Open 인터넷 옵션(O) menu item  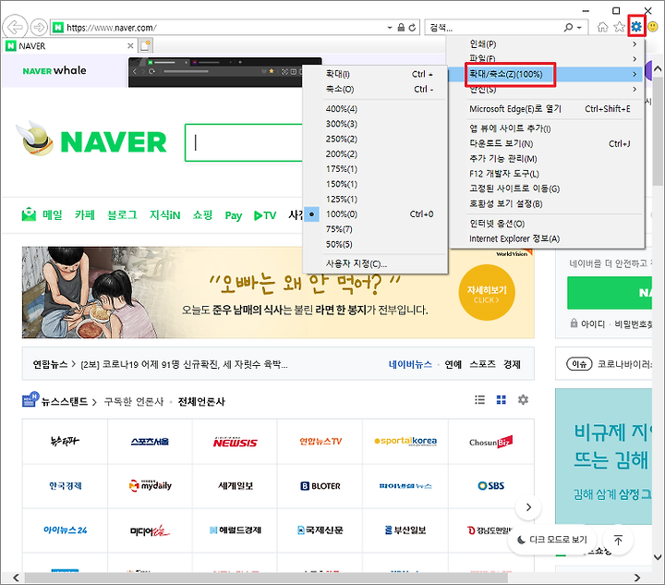547,224
